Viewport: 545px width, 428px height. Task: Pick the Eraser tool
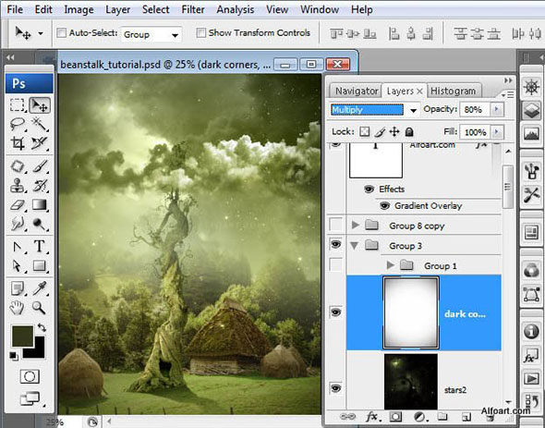pos(18,205)
